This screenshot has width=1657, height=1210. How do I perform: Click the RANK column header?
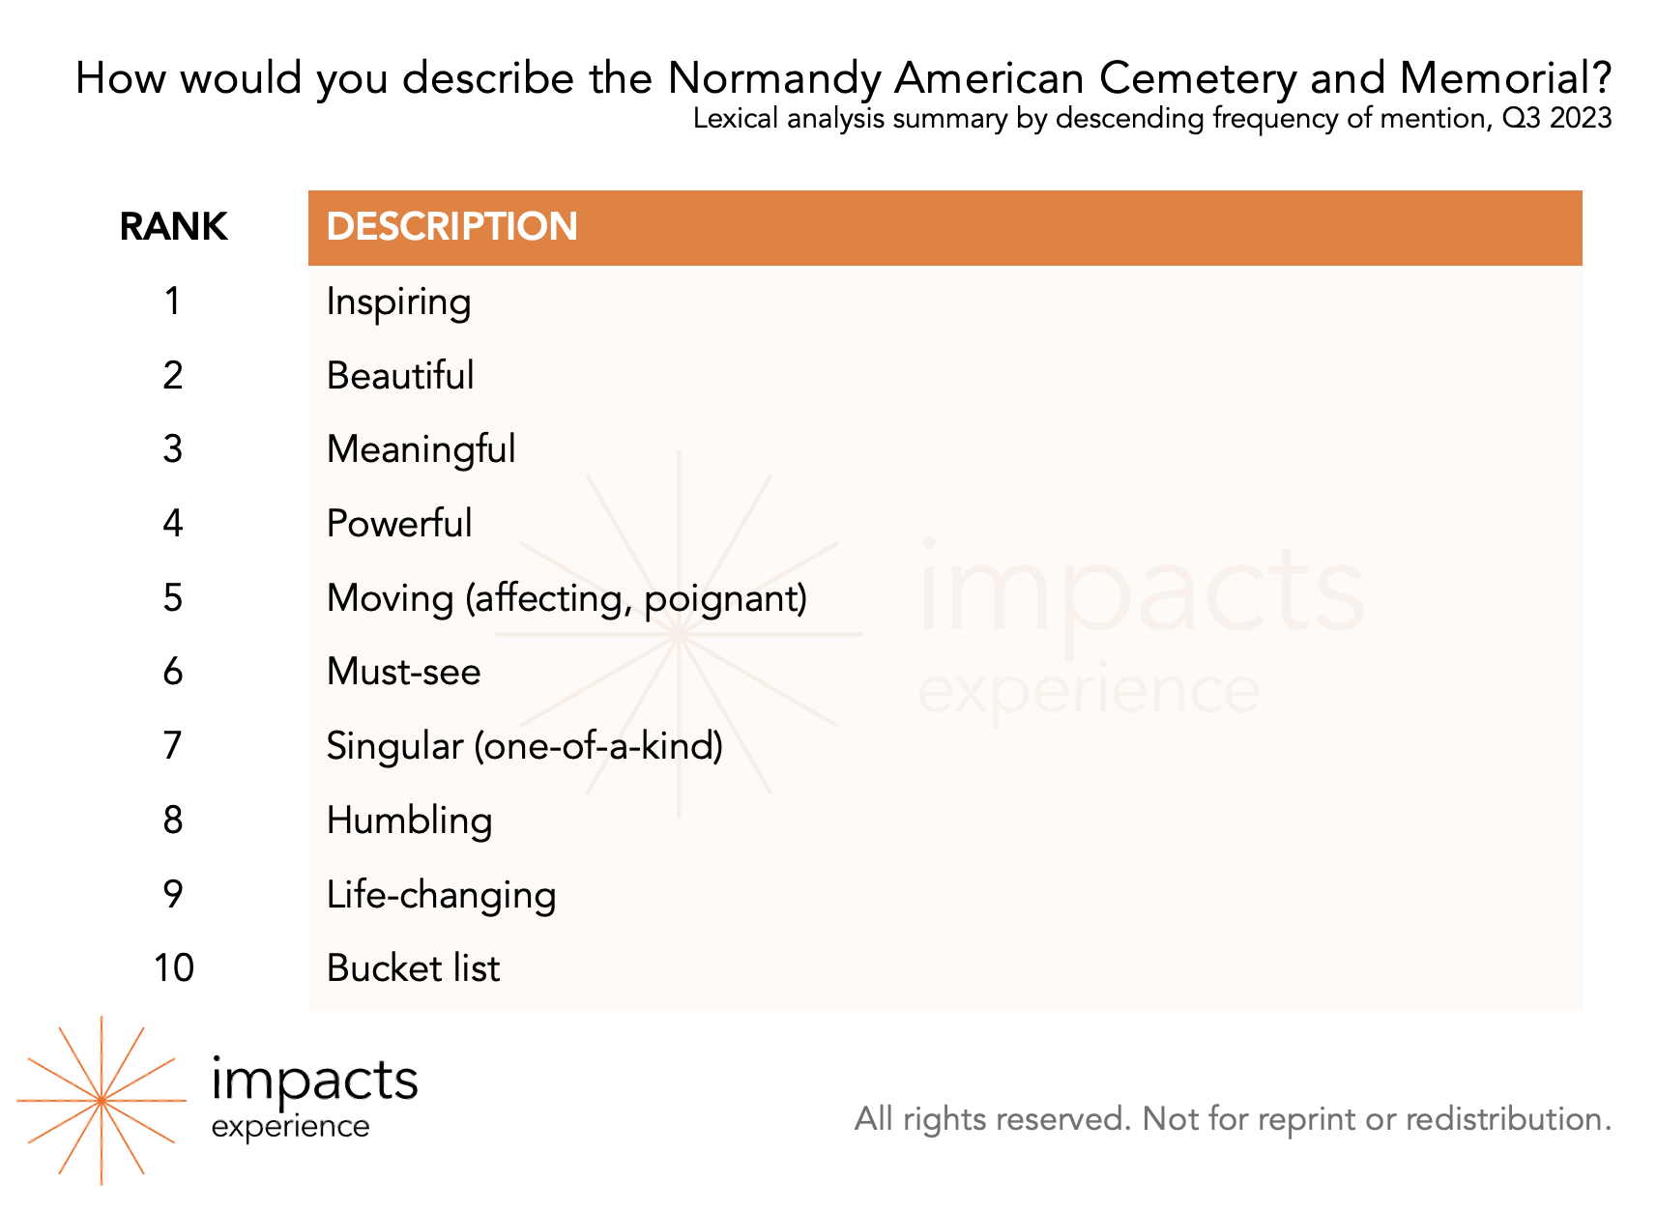(x=173, y=227)
